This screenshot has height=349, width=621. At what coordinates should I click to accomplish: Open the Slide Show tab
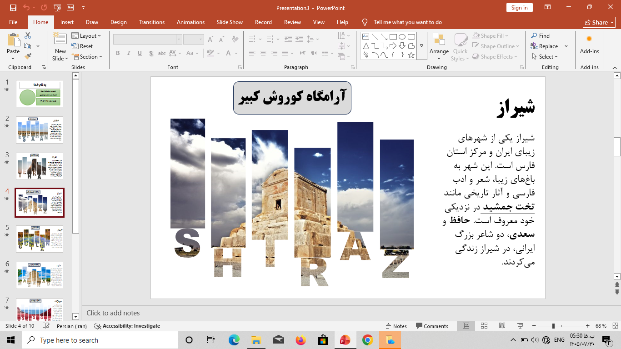point(230,22)
